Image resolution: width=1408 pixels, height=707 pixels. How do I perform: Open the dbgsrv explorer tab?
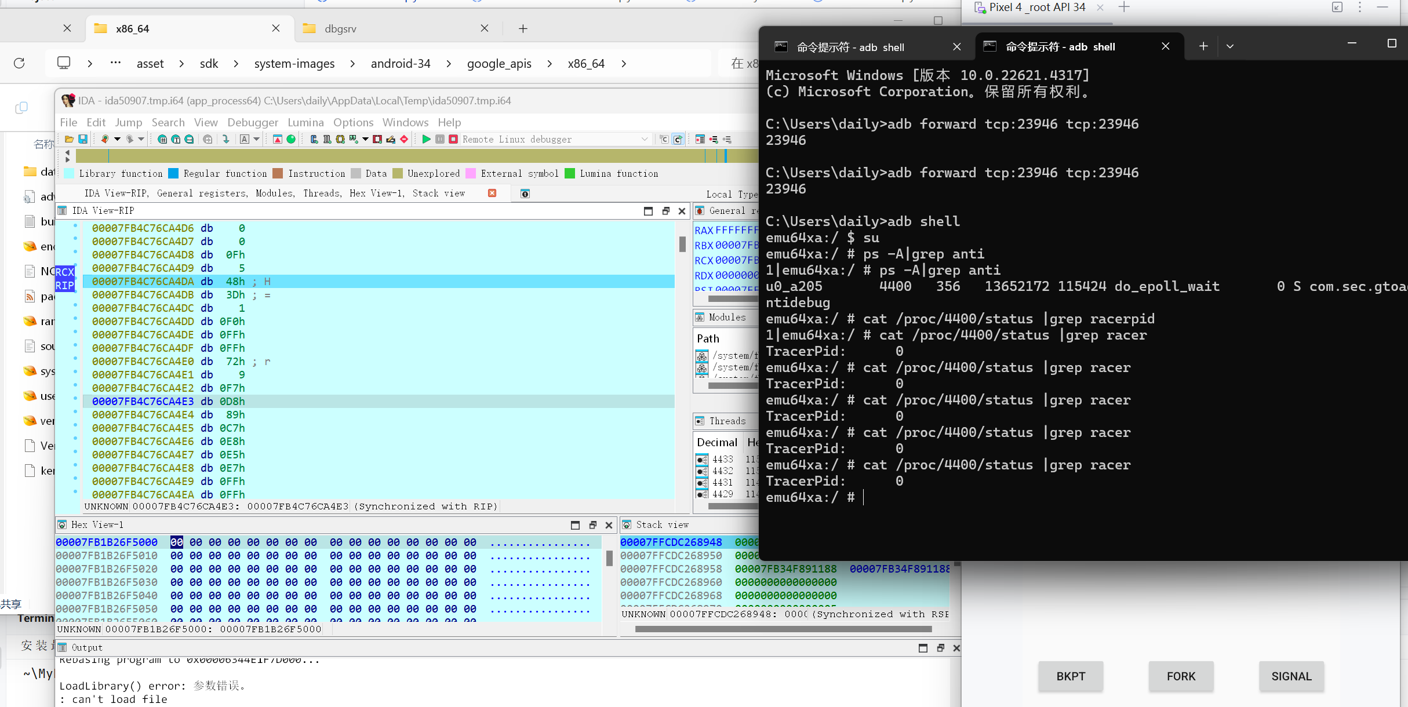point(340,28)
